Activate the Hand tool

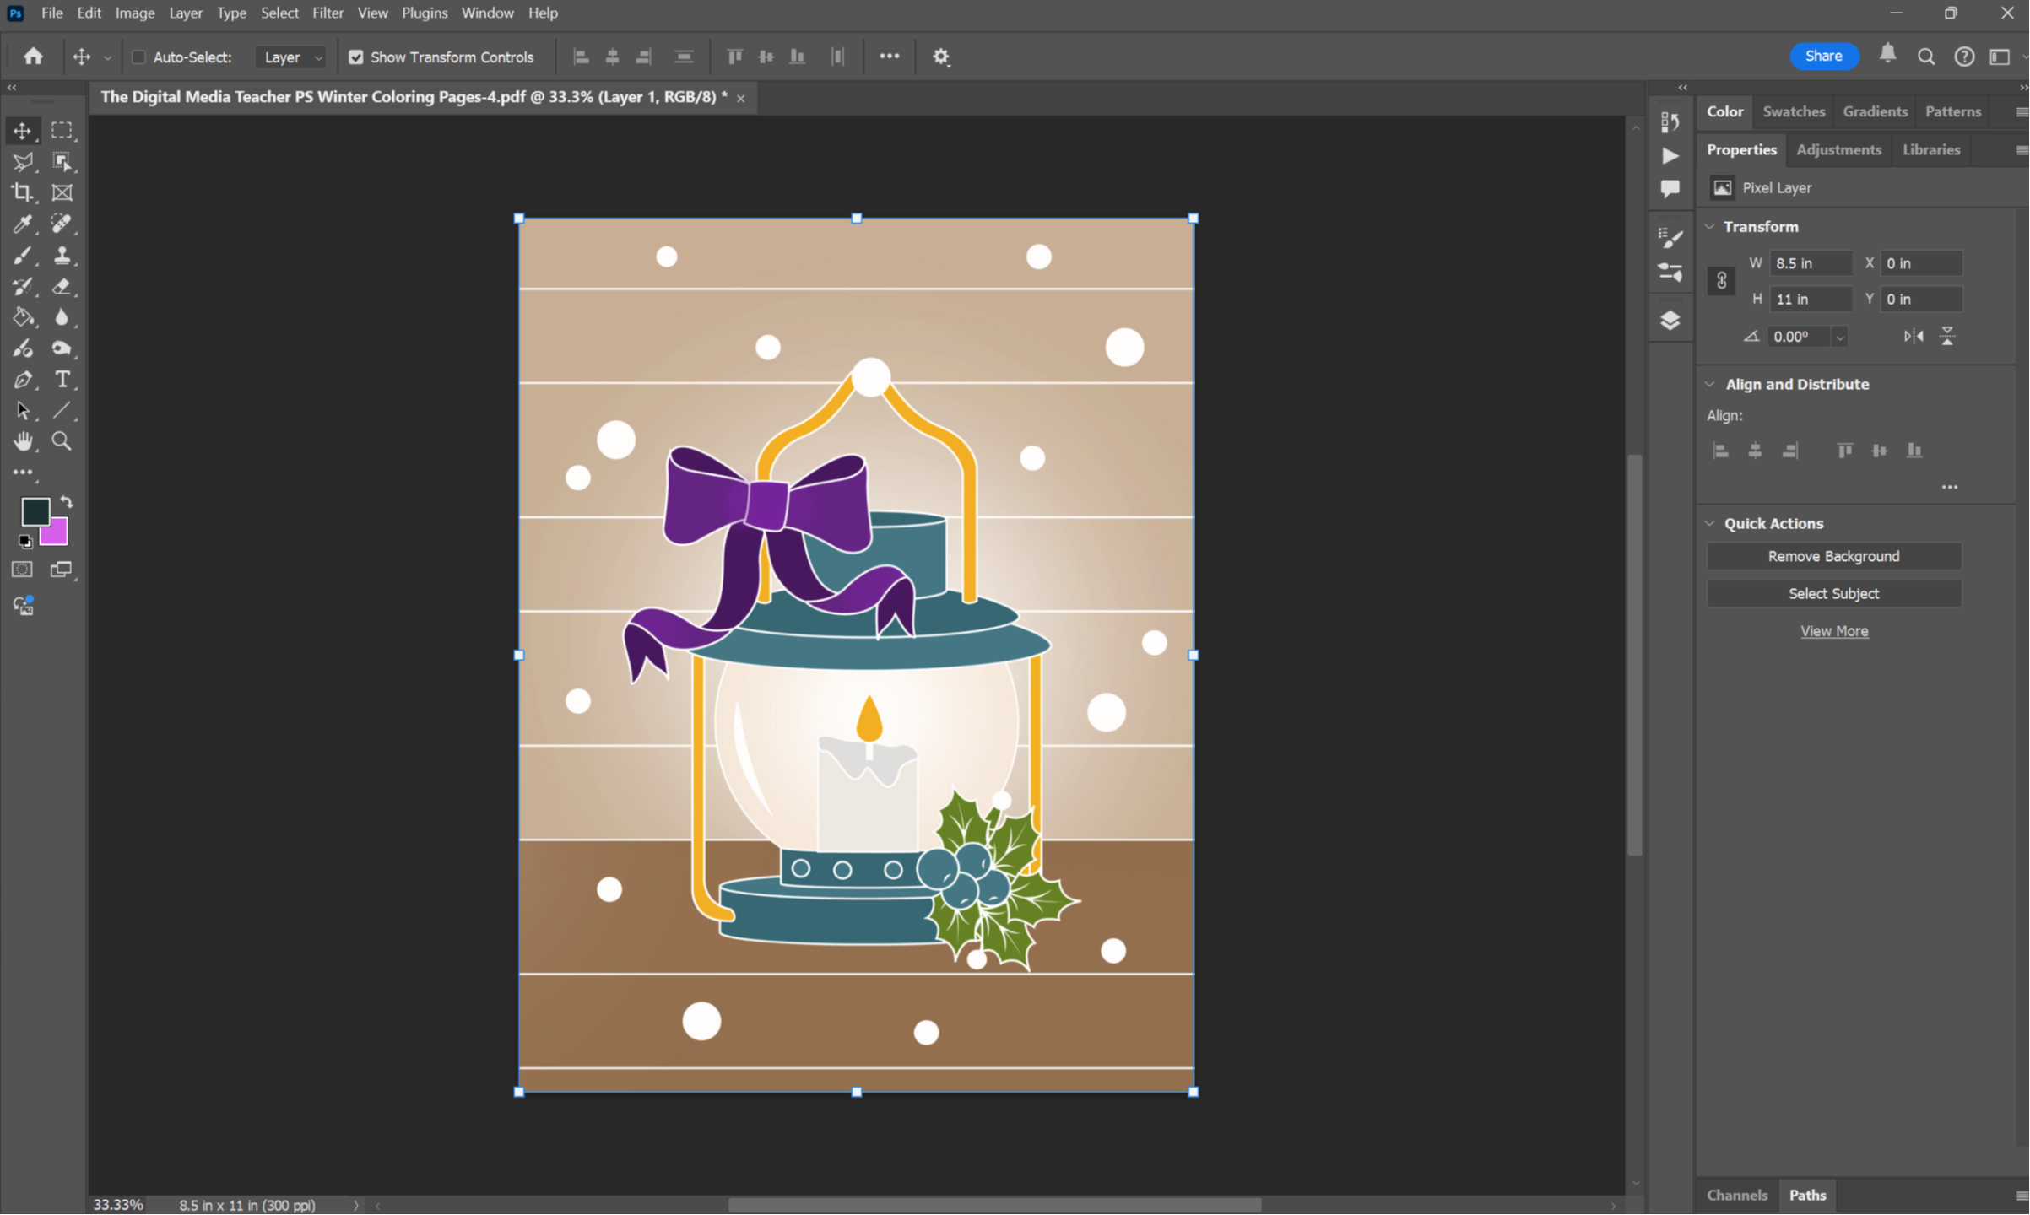(23, 441)
